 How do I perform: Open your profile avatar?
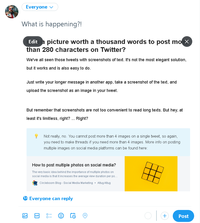[x=12, y=12]
